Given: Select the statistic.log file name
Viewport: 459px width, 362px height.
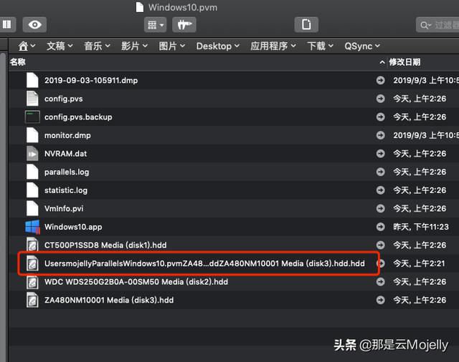Looking at the screenshot, I should tap(66, 190).
